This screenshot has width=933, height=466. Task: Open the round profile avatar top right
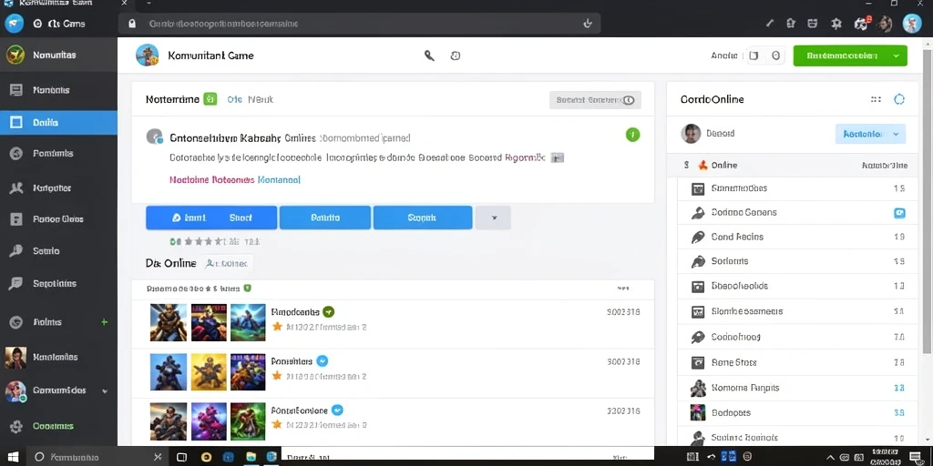coord(912,24)
